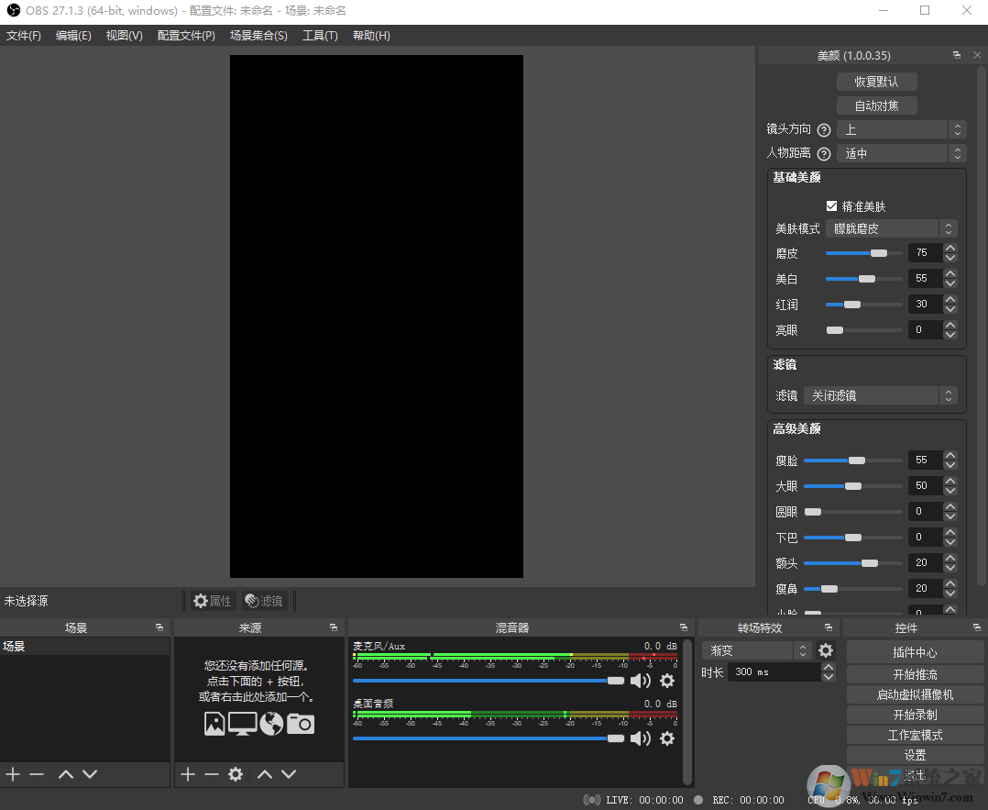Click help icon beside 镜头方向
The width and height of the screenshot is (988, 810).
coord(823,130)
